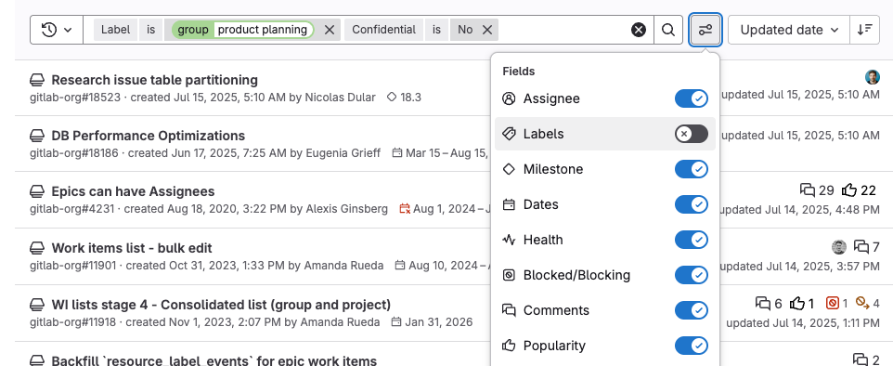893x366 pixels.
Task: Open Backfill resource_label_events epic
Action: 214,360
